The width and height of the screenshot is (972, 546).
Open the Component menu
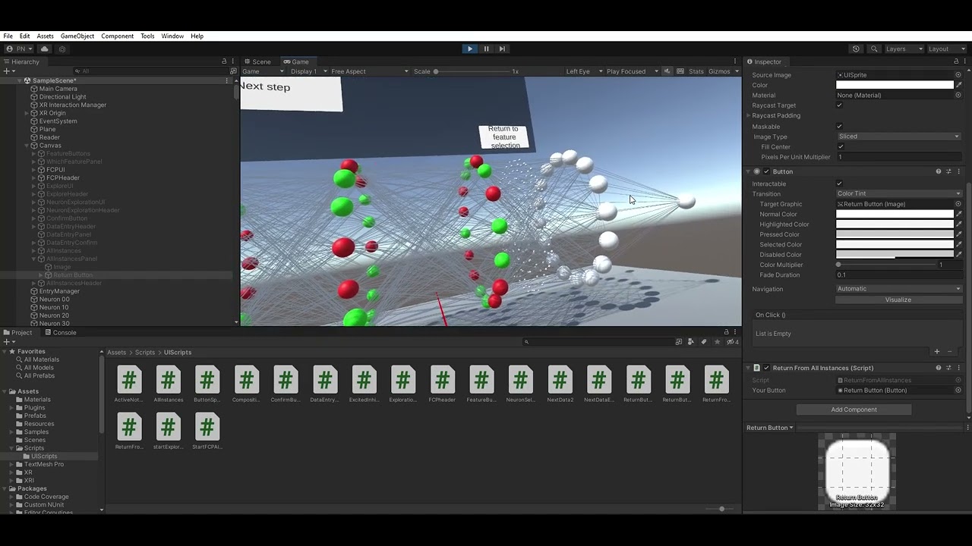(117, 36)
